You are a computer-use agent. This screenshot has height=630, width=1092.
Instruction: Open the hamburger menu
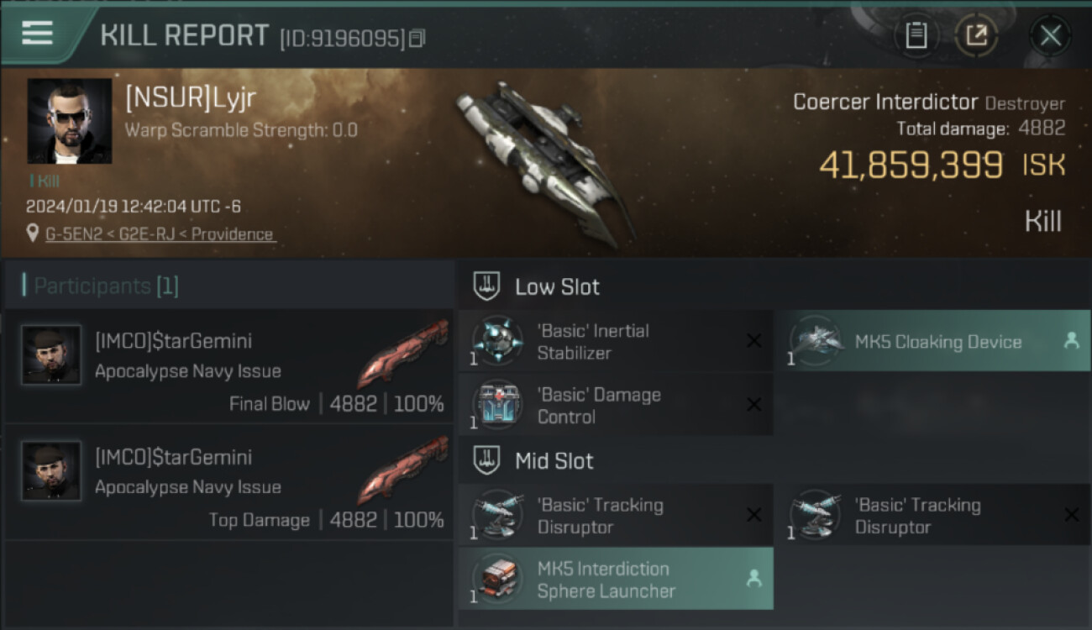point(37,34)
